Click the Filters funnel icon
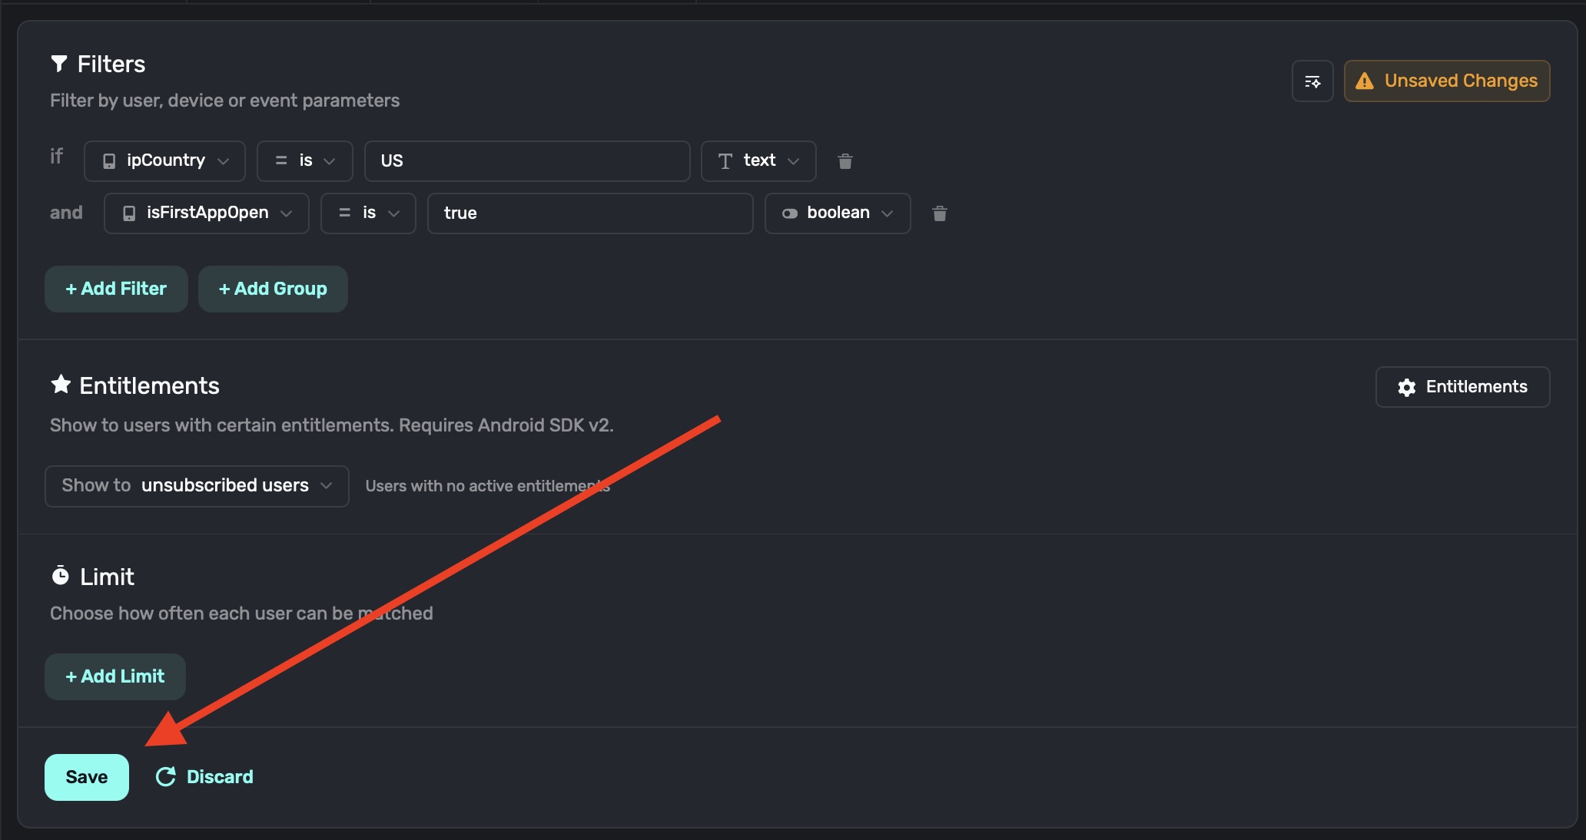The image size is (1586, 840). pos(58,64)
